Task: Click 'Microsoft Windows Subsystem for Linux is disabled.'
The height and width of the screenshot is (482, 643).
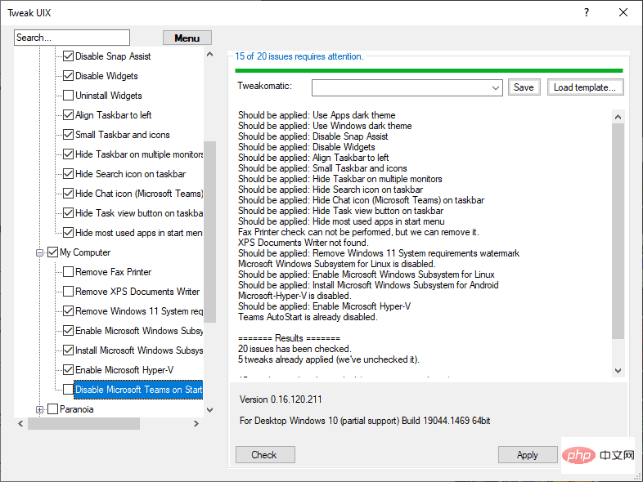Action: (x=337, y=264)
